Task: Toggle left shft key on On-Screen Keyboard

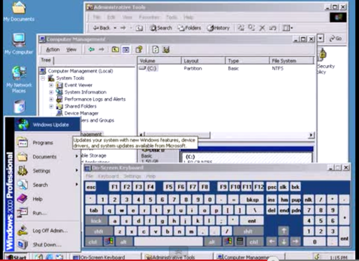Action: [99, 231]
